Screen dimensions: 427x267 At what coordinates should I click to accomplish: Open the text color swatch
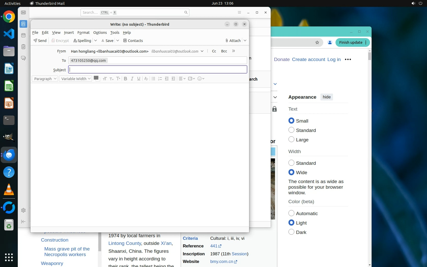(x=96, y=78)
